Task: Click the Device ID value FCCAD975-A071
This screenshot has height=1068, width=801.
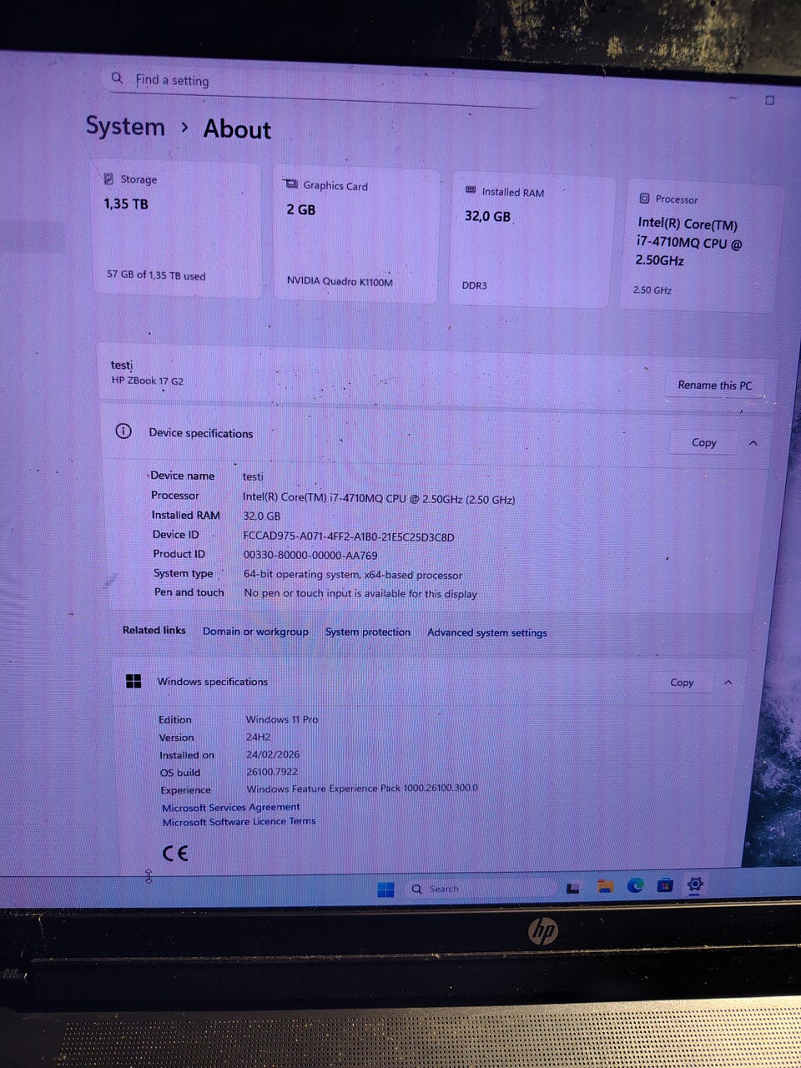Action: (349, 537)
